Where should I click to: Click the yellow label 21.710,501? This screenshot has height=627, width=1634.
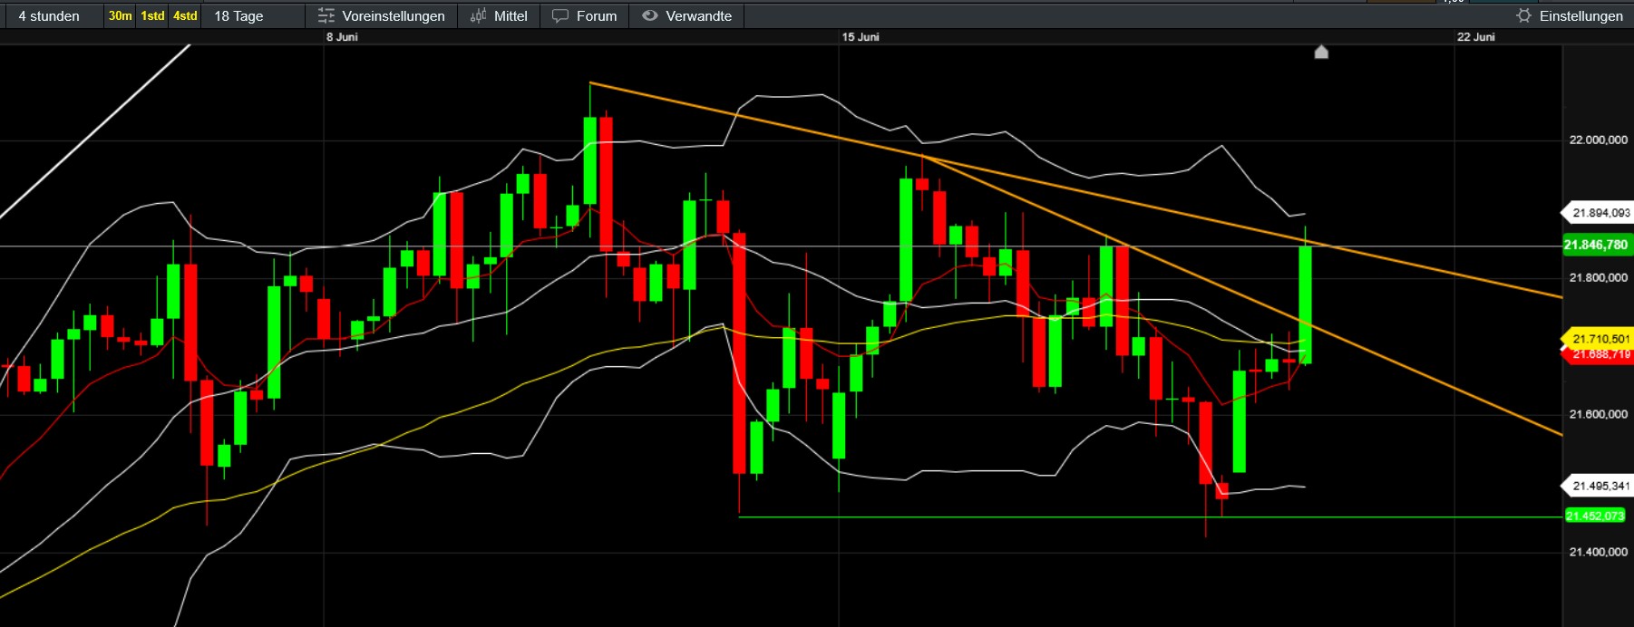click(1597, 339)
